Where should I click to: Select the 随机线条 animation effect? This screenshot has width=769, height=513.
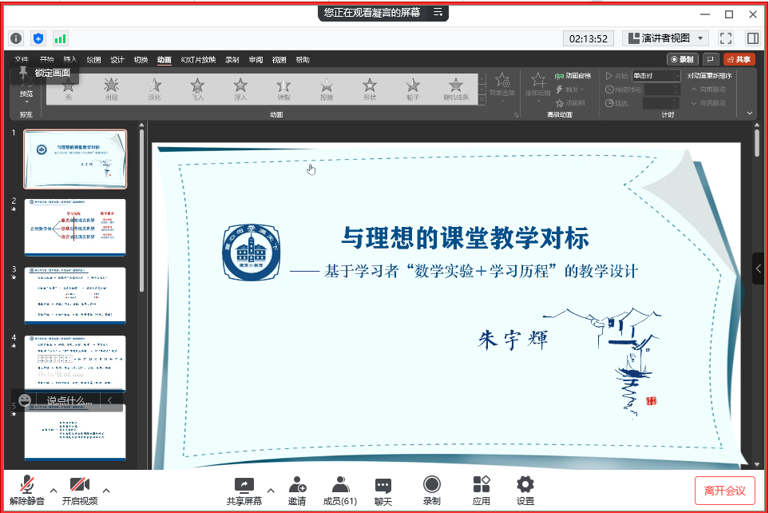point(456,89)
